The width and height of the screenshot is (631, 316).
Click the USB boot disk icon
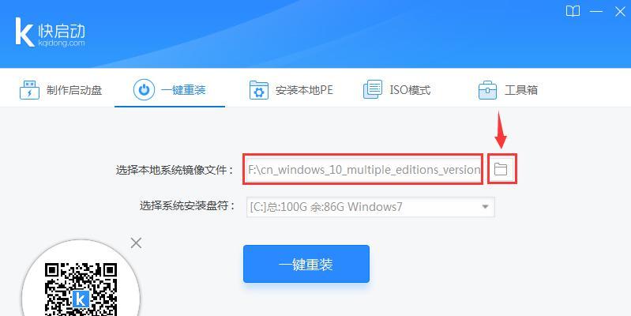pyautogui.click(x=29, y=90)
